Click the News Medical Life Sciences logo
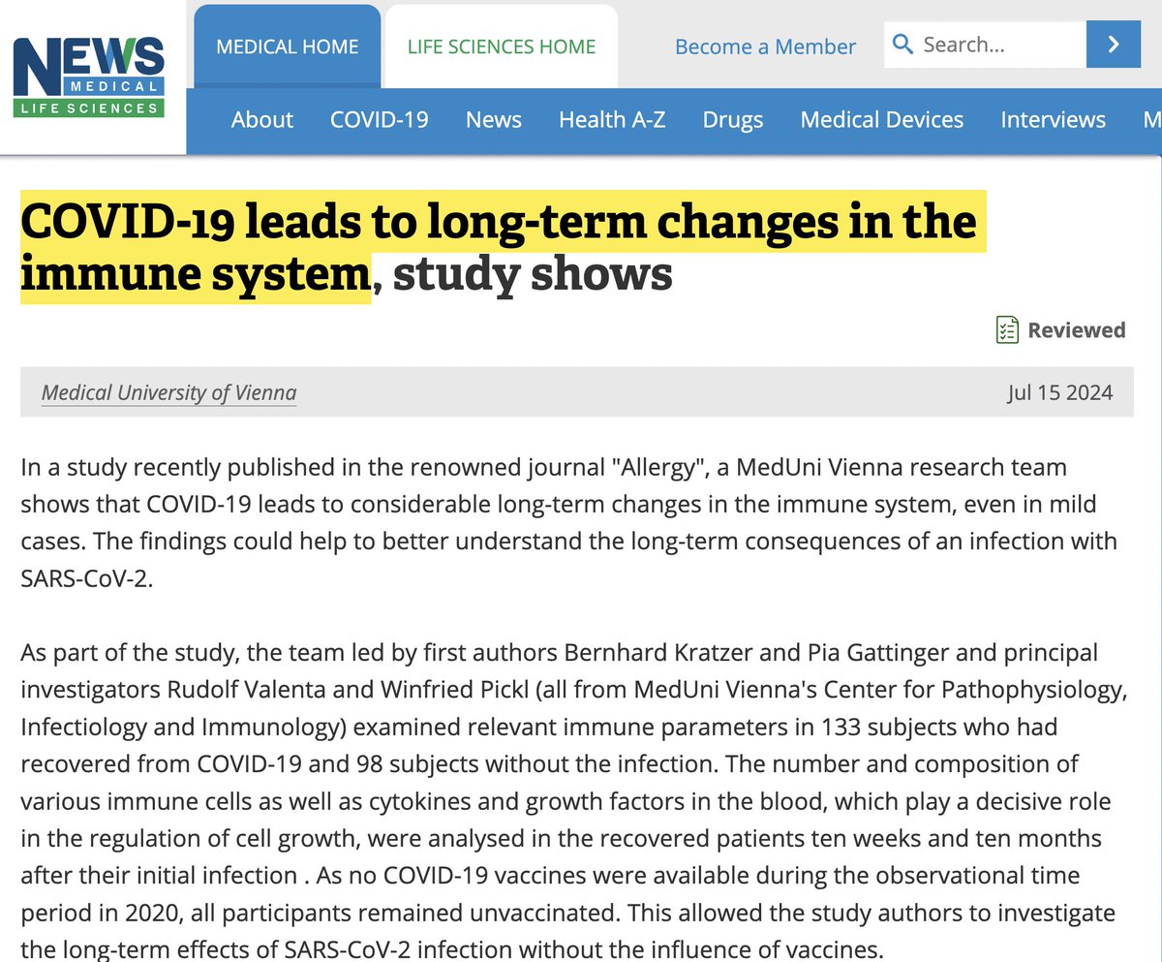Screen dimensions: 1162x962 [89, 78]
